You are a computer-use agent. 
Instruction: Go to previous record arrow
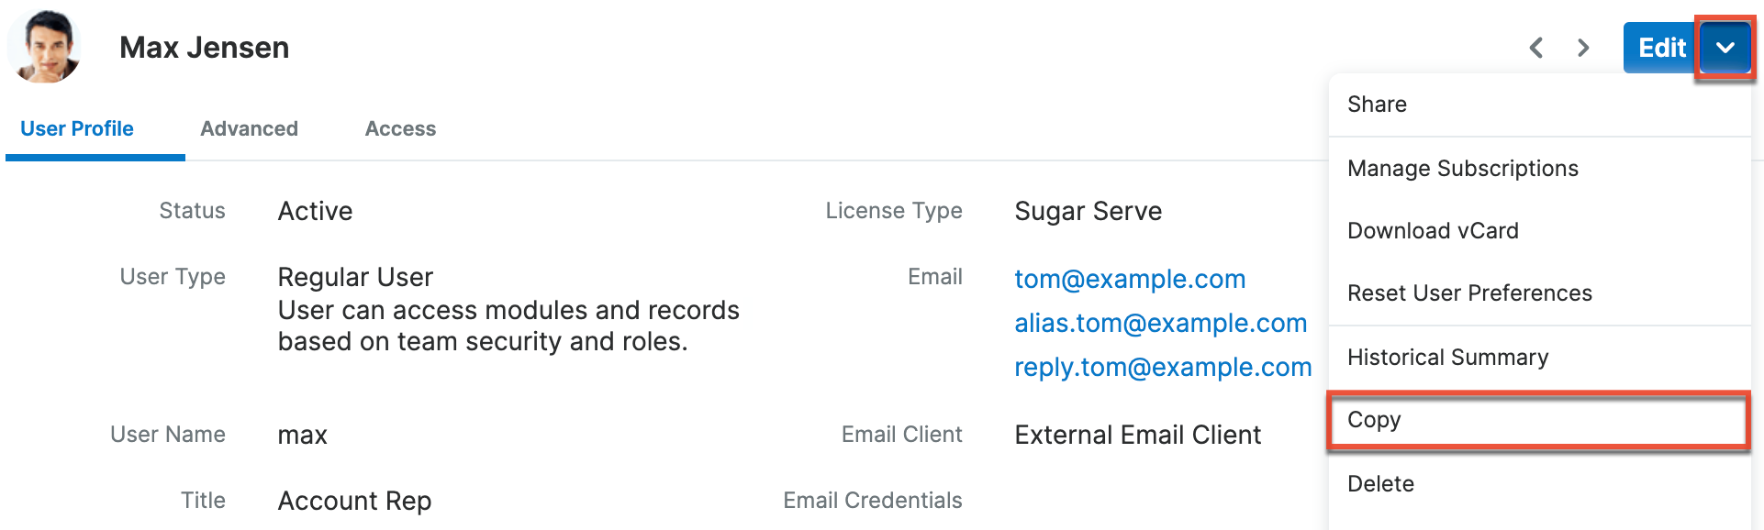(x=1536, y=48)
